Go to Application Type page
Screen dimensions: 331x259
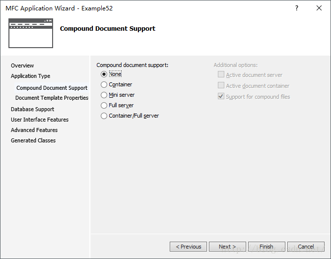pos(30,76)
